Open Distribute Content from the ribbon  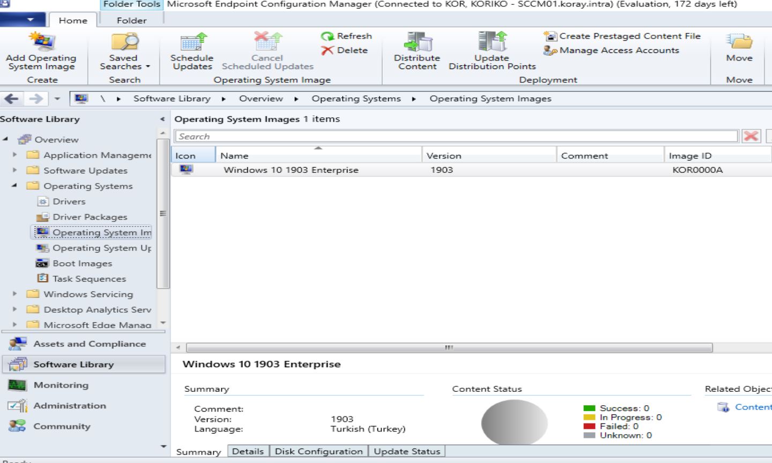(417, 51)
